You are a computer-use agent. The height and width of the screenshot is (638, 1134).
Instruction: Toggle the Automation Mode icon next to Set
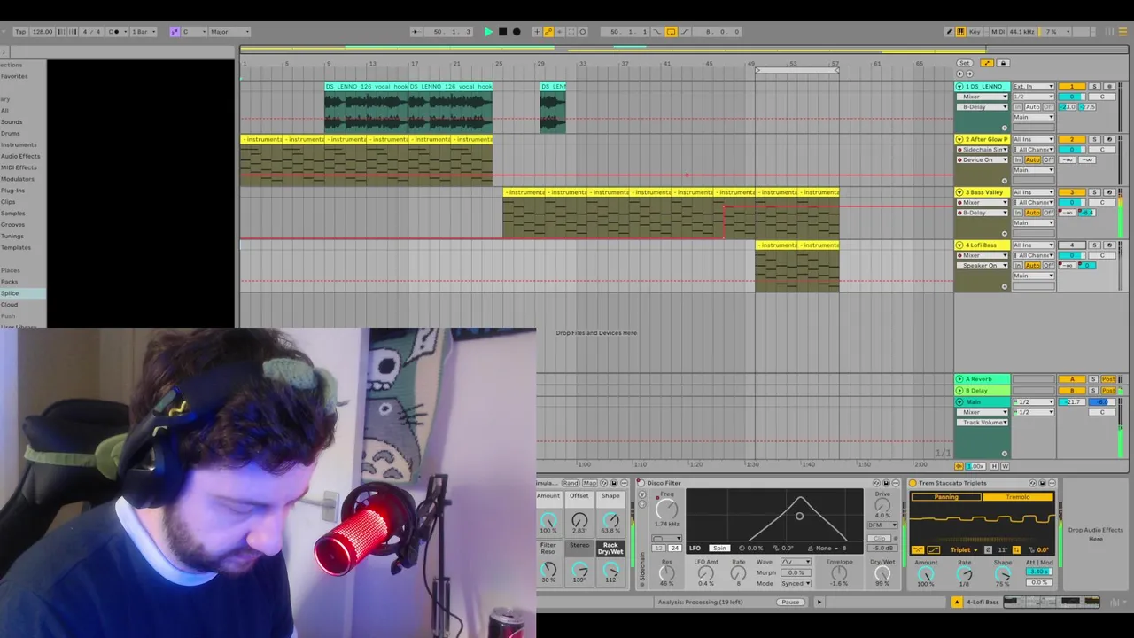pos(988,63)
